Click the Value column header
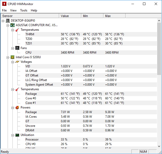162x154 pixels. click(70, 16)
